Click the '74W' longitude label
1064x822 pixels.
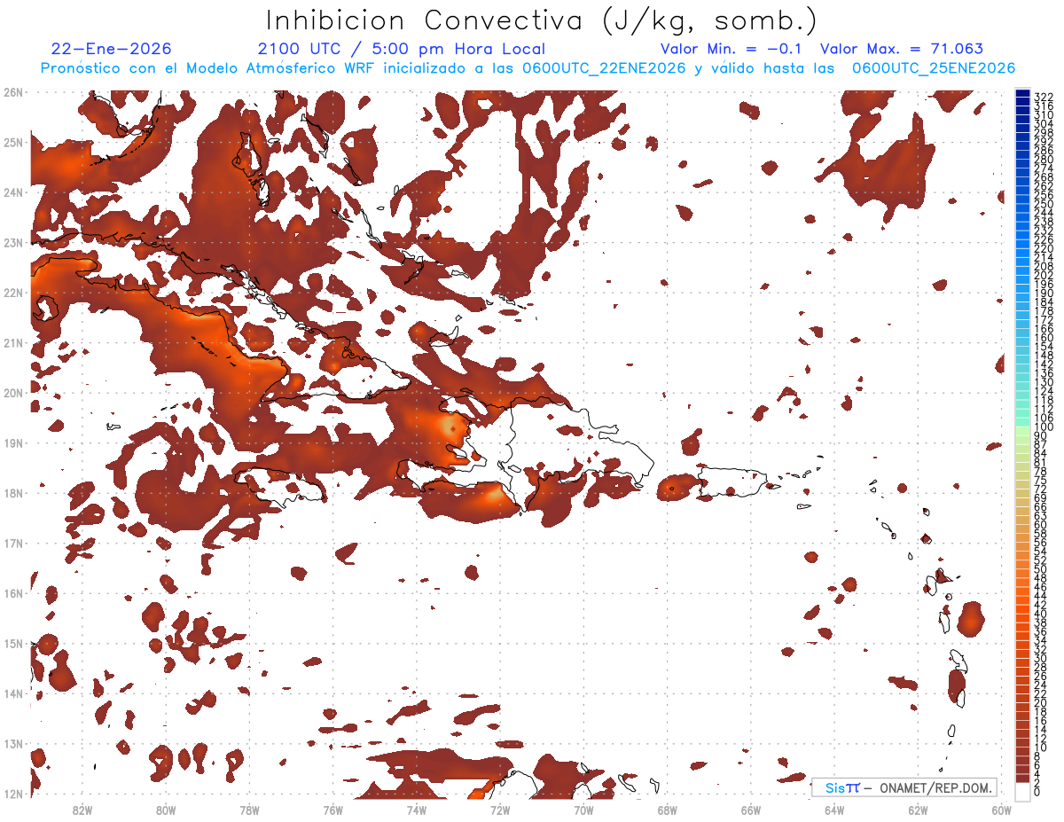pos(417,810)
